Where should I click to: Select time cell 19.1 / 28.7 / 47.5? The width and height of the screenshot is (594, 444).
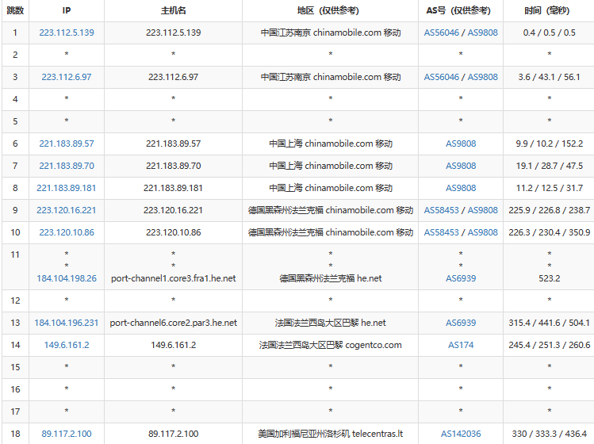(x=549, y=166)
